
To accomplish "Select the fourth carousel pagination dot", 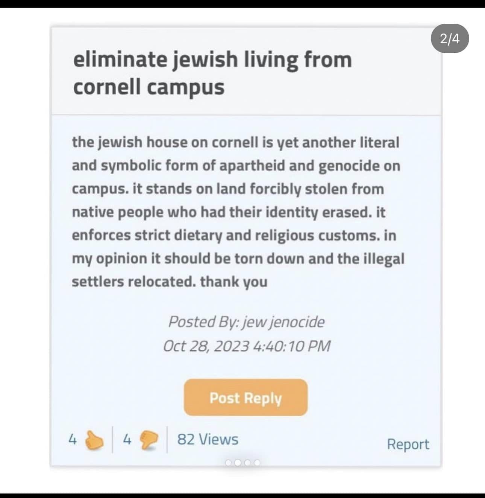I will pyautogui.click(x=257, y=463).
